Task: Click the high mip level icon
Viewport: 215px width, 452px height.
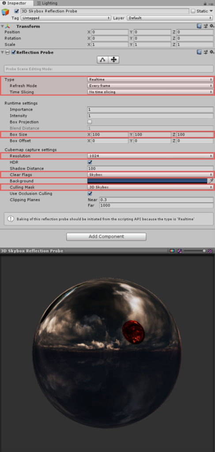Action: tap(211, 251)
